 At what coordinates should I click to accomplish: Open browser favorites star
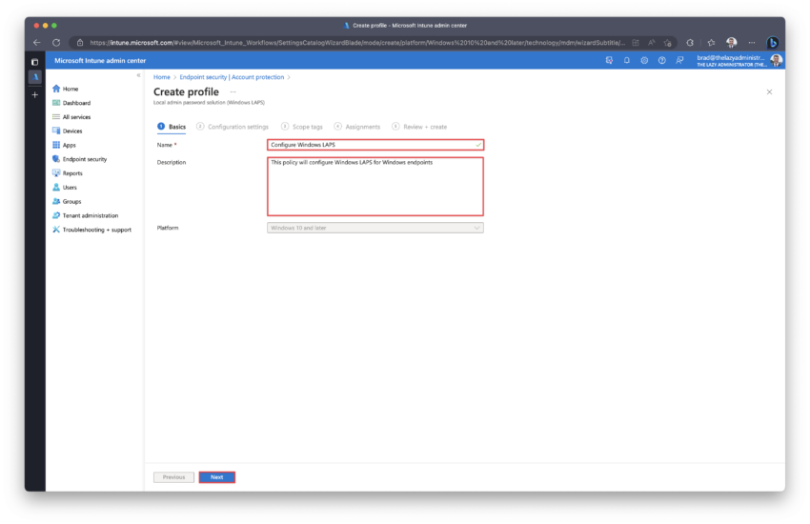tap(711, 42)
